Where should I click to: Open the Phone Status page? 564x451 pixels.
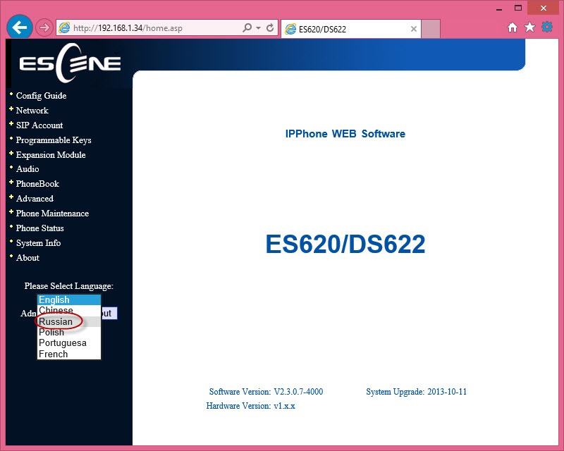39,228
